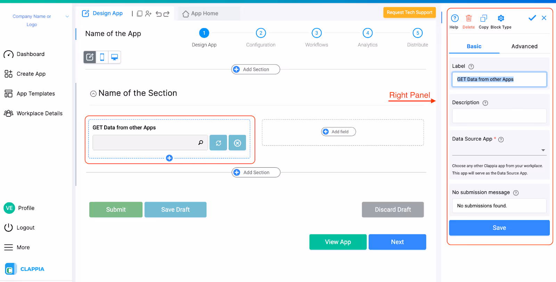
Task: Click the Clappia logo
Action: 25,269
